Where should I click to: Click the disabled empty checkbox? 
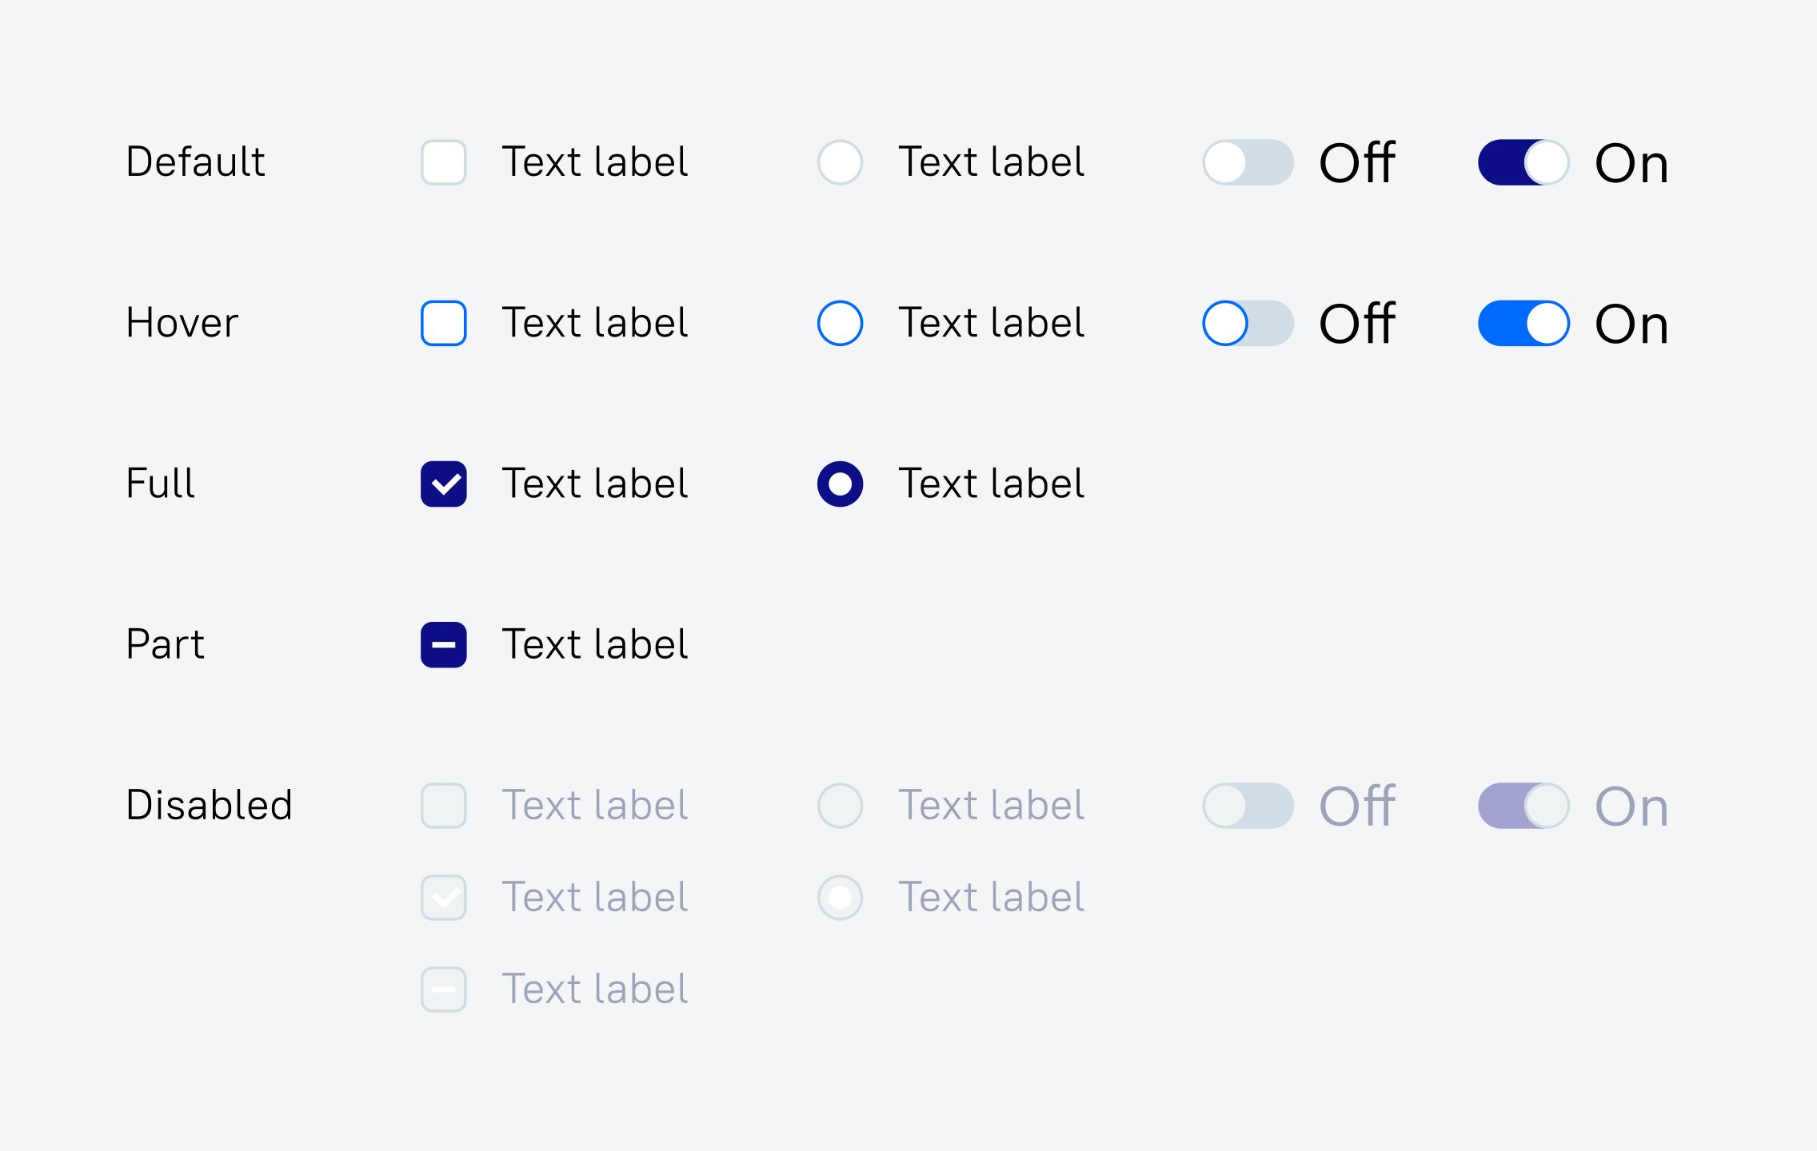(443, 805)
